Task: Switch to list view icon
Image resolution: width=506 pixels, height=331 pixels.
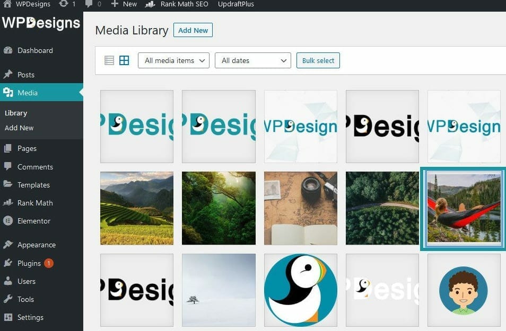Action: [x=109, y=60]
